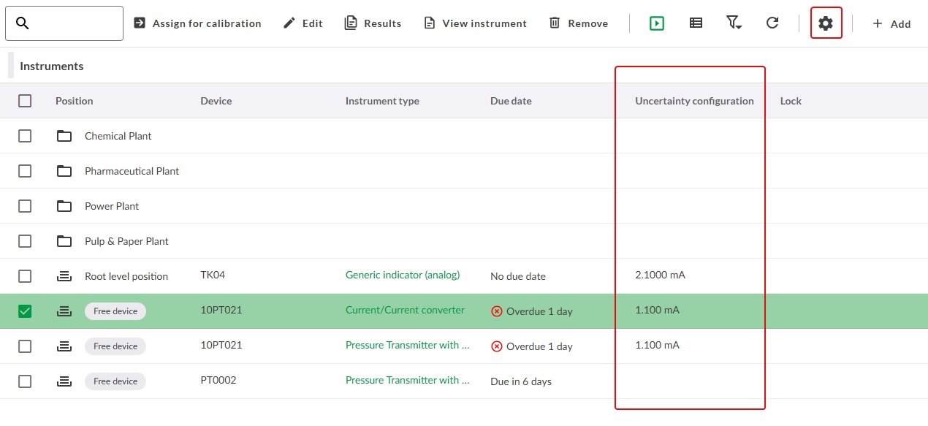Open the Settings gear in the toolbar

coord(826,23)
